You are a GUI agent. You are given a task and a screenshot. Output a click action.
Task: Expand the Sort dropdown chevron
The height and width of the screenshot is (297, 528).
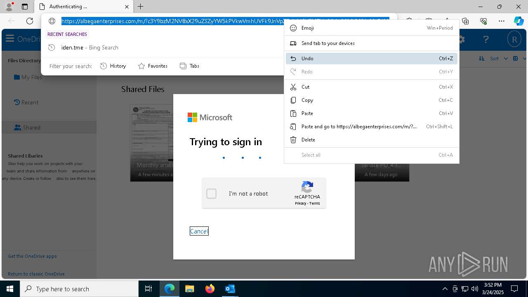point(506,59)
